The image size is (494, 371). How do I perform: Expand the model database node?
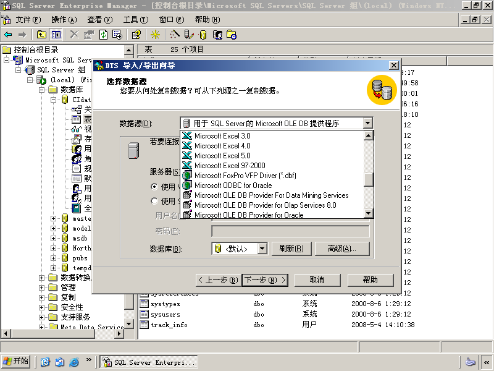point(53,228)
